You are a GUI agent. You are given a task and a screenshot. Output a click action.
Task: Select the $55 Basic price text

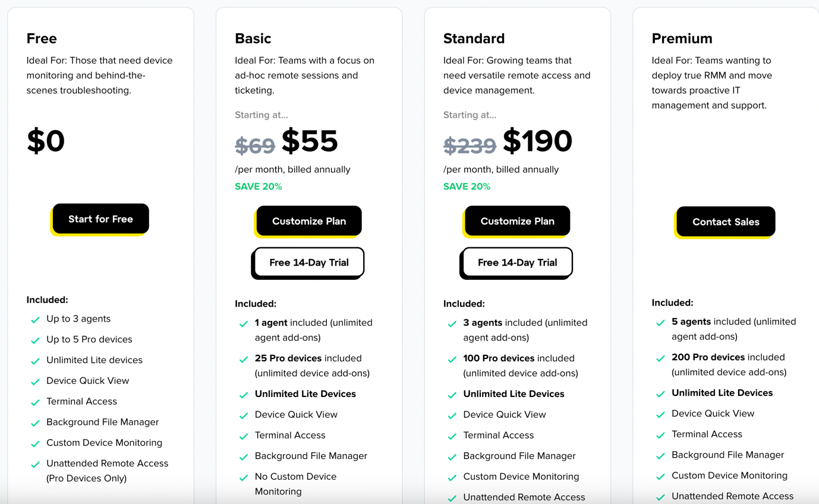[x=310, y=141]
